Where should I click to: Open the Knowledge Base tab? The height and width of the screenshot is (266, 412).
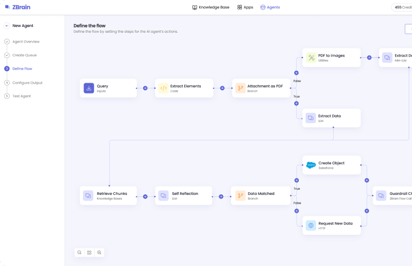(211, 7)
